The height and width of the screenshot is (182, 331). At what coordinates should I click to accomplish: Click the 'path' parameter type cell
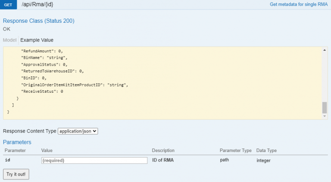coord(225,160)
